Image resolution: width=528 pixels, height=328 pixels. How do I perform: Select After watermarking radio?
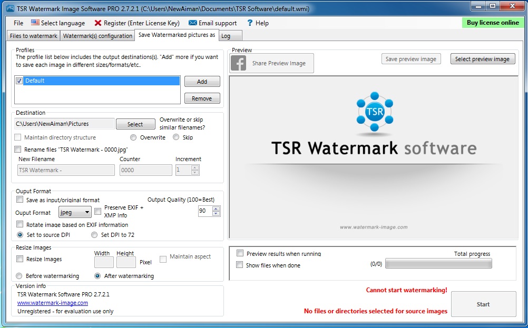[97, 276]
